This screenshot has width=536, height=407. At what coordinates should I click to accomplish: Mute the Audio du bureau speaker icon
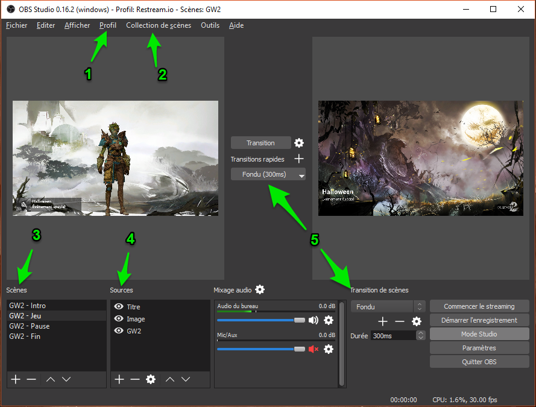pos(313,320)
